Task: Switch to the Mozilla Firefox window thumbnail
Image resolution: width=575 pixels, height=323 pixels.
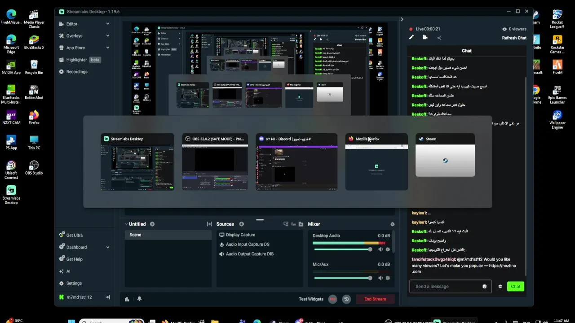Action: [376, 162]
